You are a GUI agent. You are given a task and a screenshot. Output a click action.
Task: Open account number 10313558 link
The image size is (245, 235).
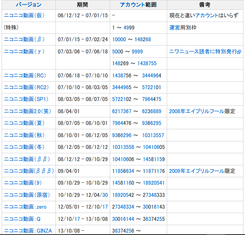tap(123, 147)
